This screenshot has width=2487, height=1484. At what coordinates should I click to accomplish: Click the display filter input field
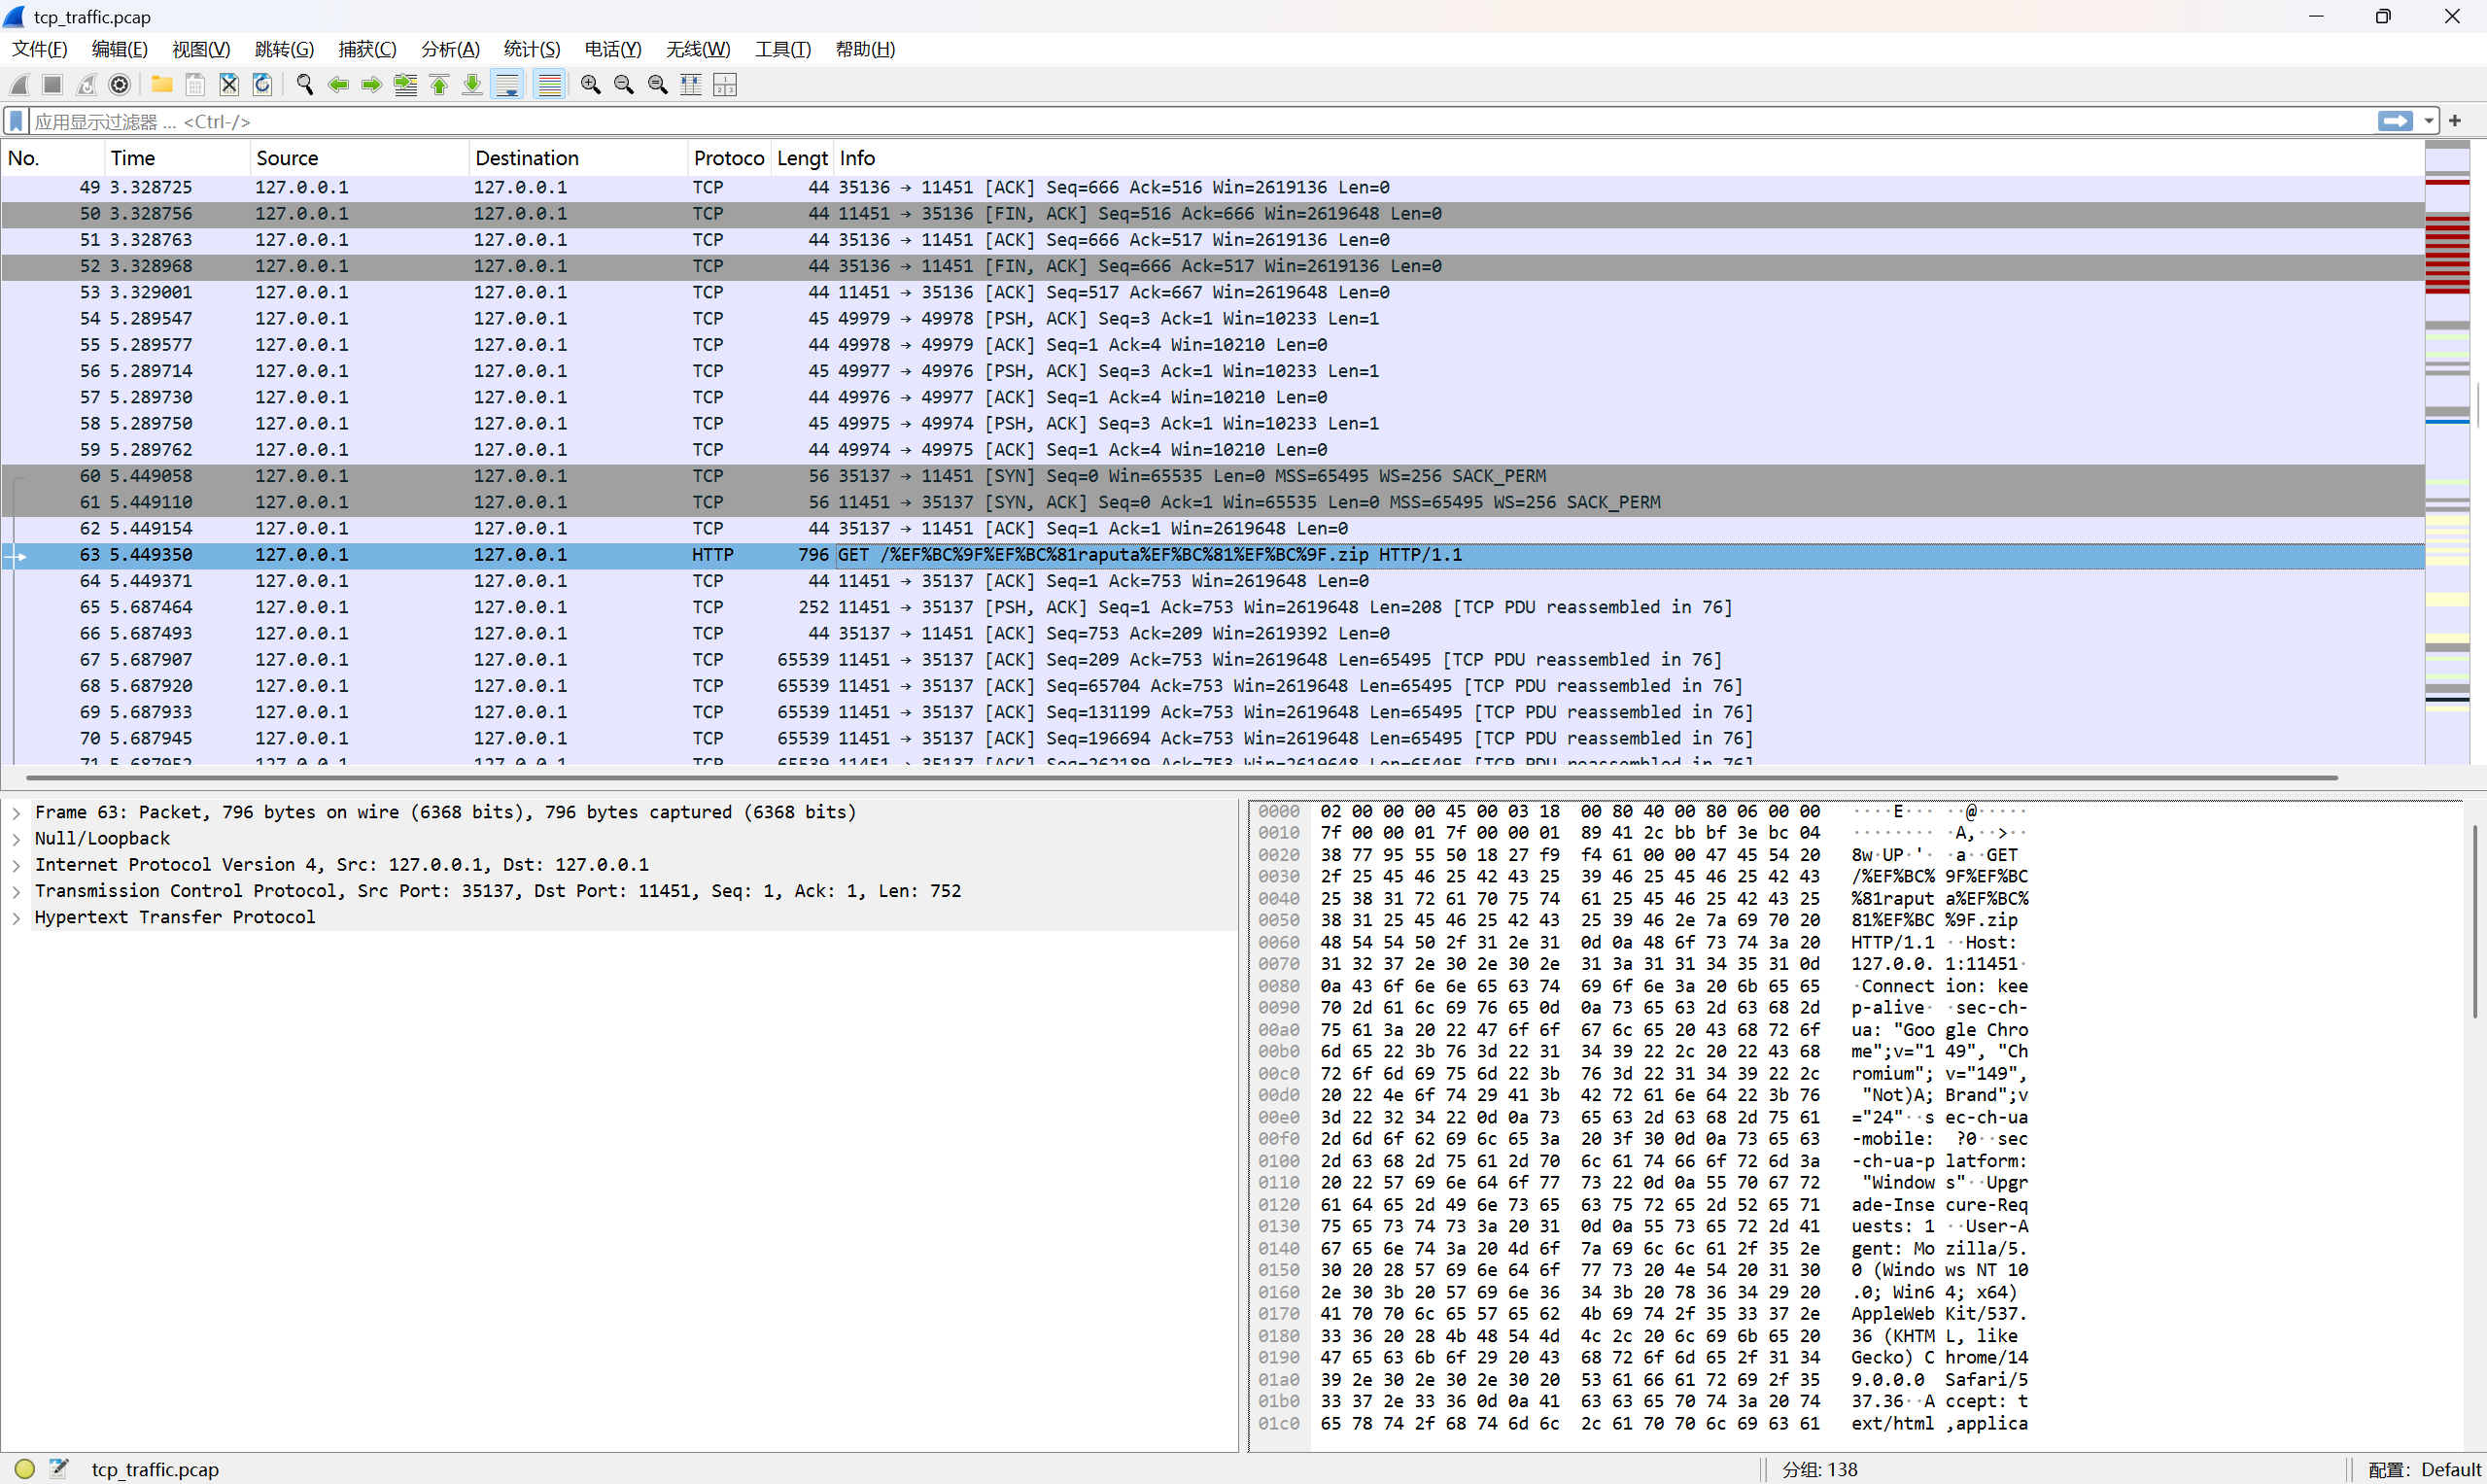click(1200, 121)
